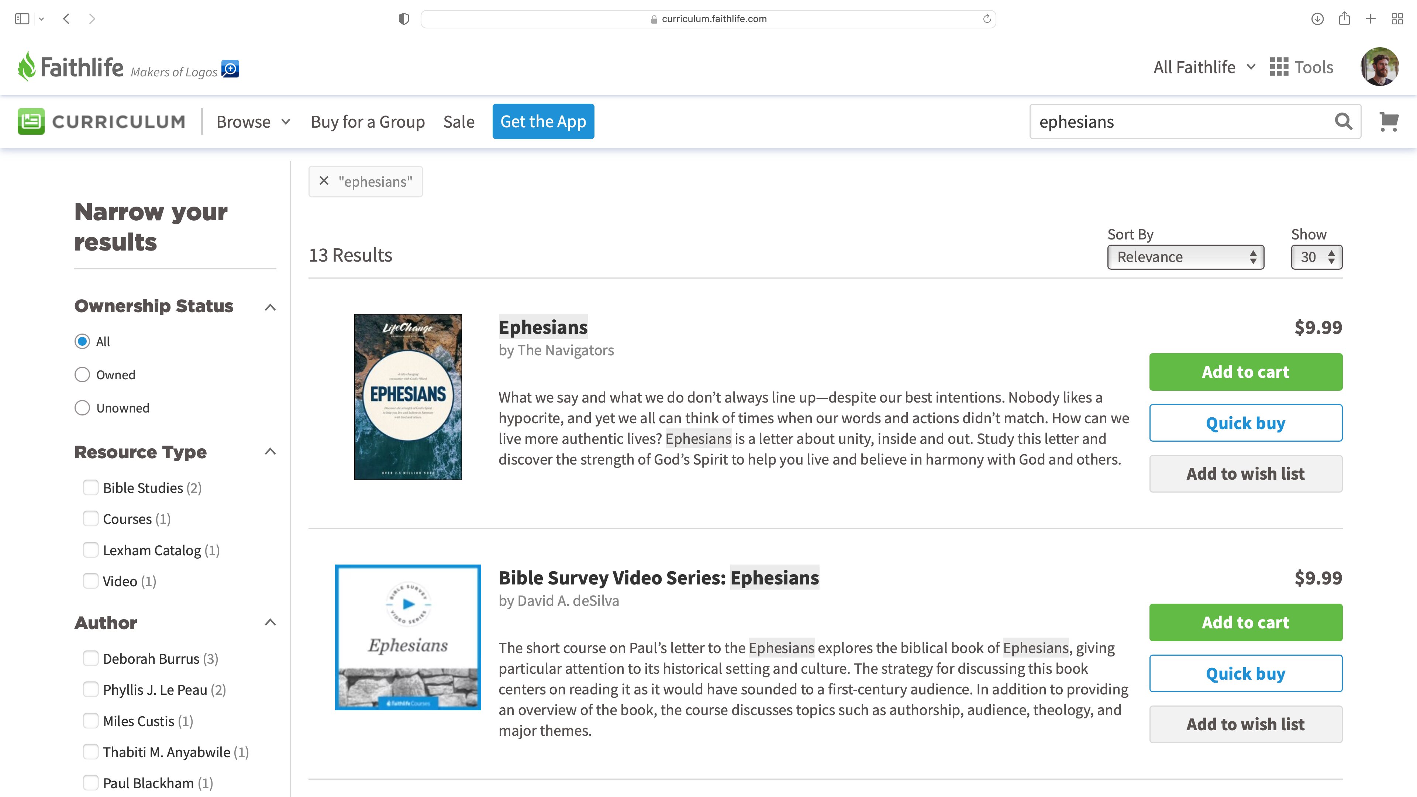Open the Browse menu dropdown
The height and width of the screenshot is (797, 1417).
[253, 121]
